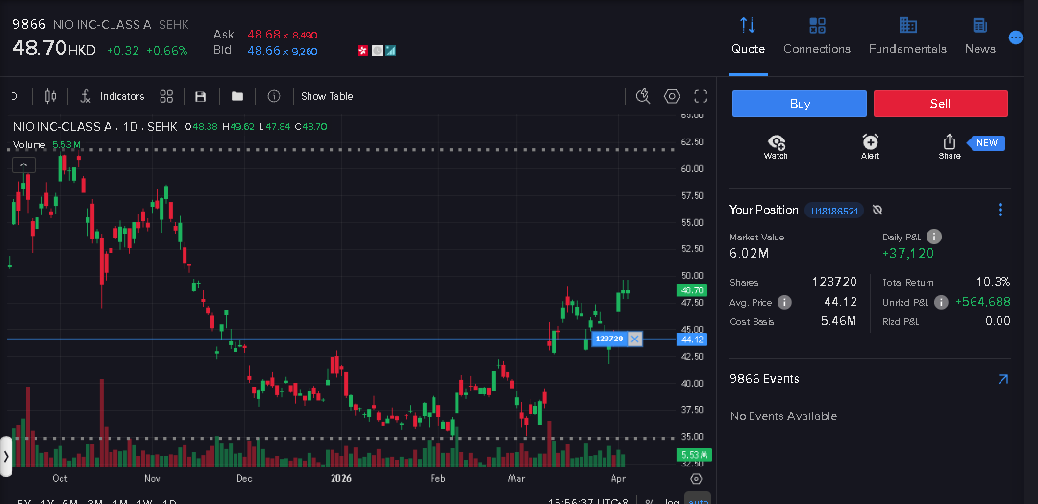Click the NIO INC-CLASS A chart legend title

point(95,127)
